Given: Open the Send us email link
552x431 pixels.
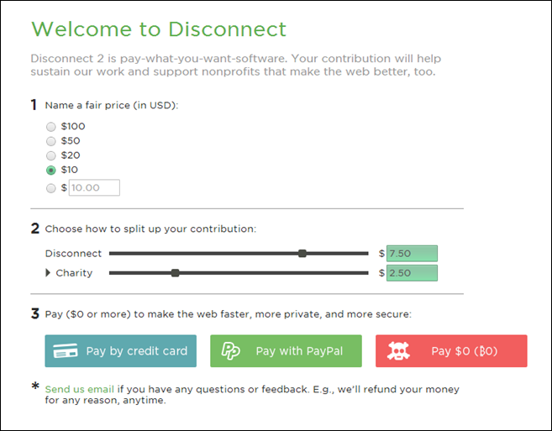Looking at the screenshot, I should (x=80, y=389).
